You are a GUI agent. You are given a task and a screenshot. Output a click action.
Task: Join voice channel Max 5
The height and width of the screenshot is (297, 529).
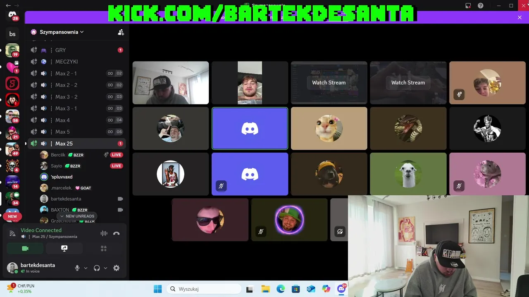[77, 132]
